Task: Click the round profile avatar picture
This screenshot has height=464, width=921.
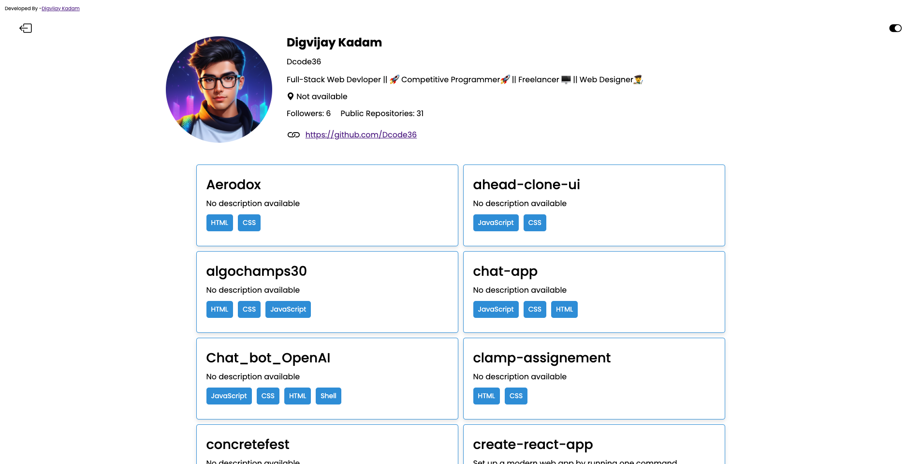Action: 219,90
